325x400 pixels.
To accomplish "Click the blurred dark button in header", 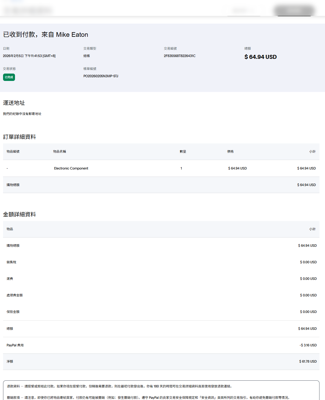I will [294, 10].
